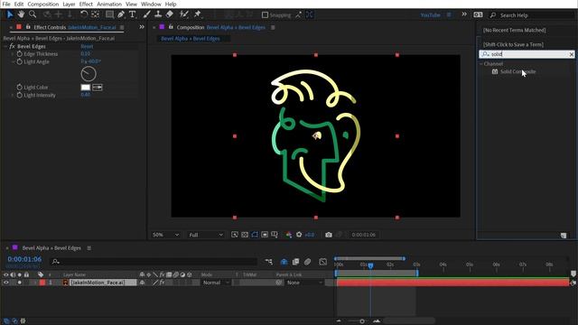Select the YouTube workspace
The width and height of the screenshot is (578, 325).
point(430,15)
